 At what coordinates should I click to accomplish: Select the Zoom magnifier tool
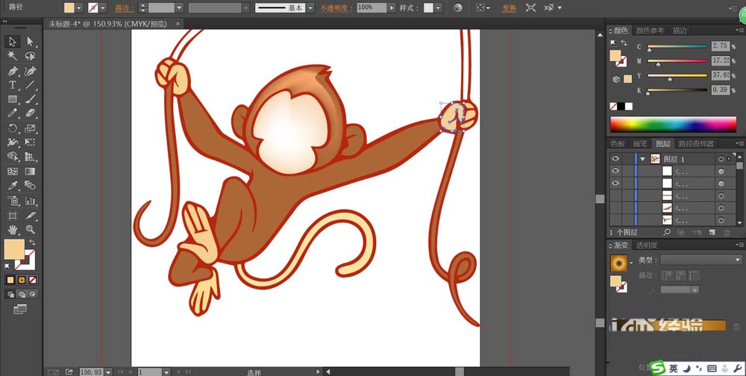[x=31, y=230]
